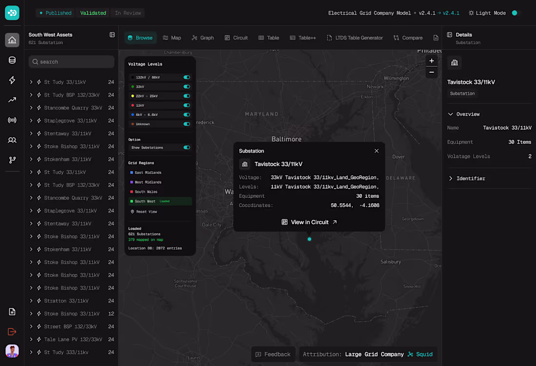Click View in Circuit link
Image resolution: width=536 pixels, height=366 pixels.
point(309,222)
